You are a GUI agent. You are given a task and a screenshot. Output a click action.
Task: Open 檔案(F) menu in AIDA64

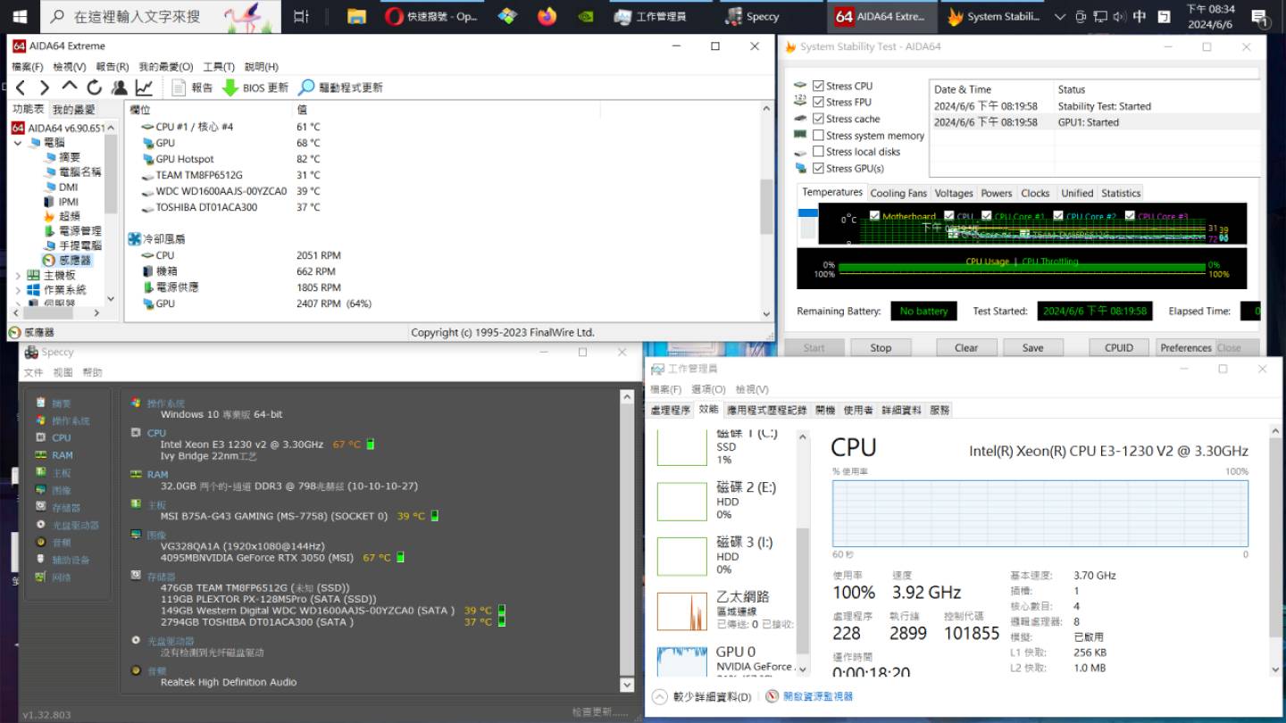pyautogui.click(x=28, y=67)
